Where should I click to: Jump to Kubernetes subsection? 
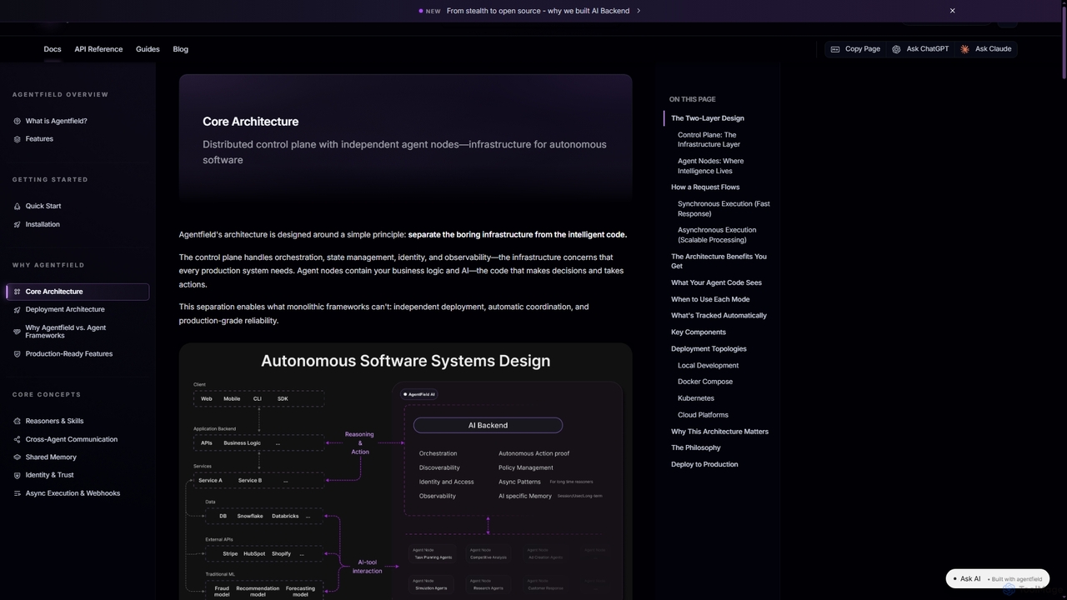tap(696, 398)
